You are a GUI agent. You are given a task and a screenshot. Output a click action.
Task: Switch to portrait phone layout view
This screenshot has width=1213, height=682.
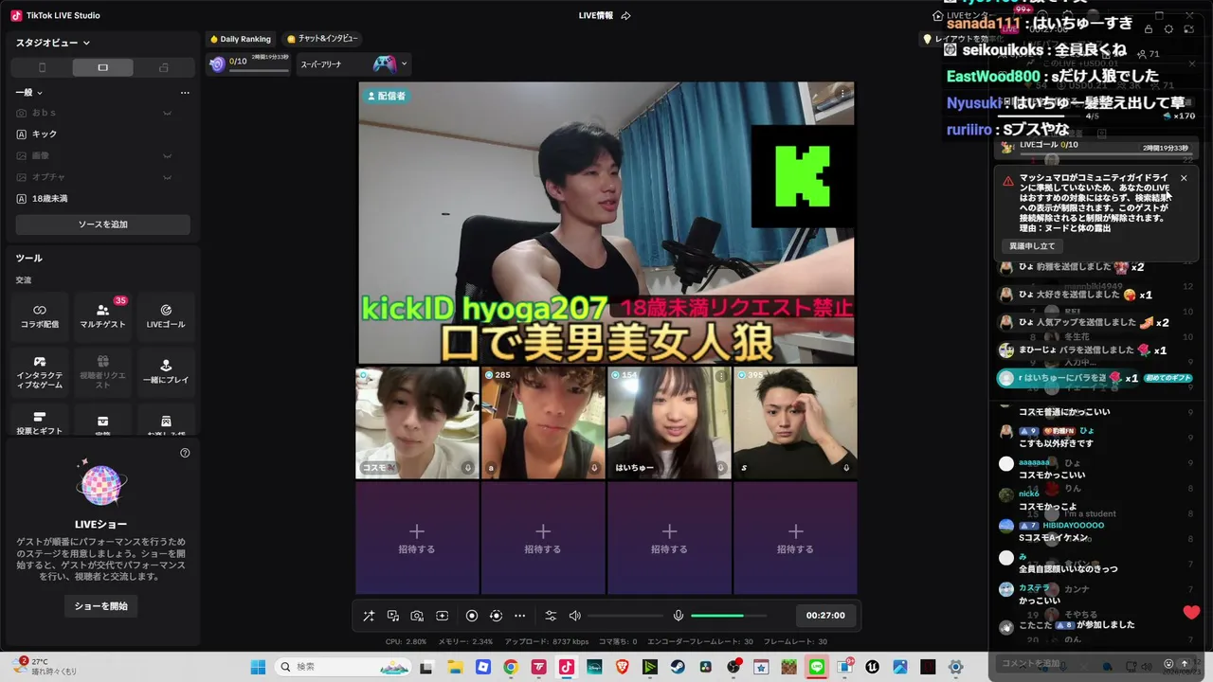tap(42, 67)
